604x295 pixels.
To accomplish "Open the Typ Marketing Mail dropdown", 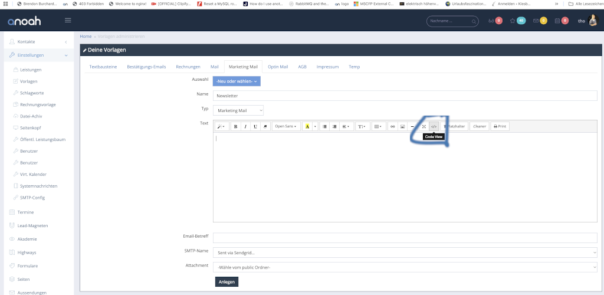I will coord(238,110).
